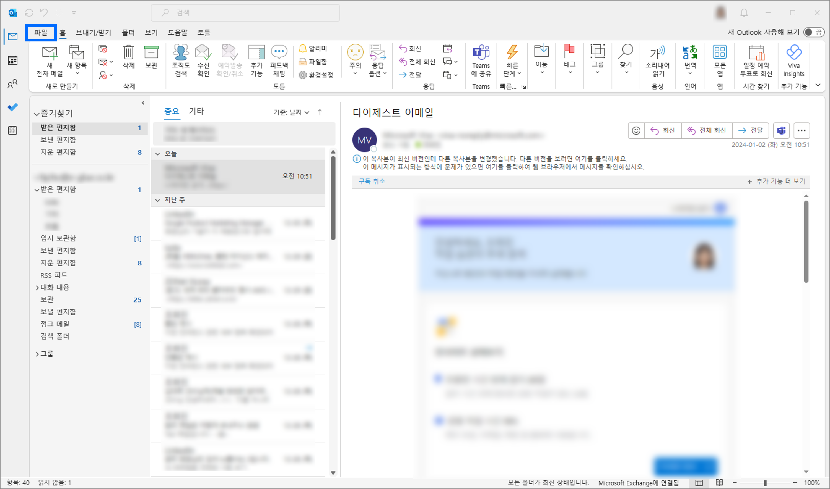Click the Read Aloud (소리내어 읽기) icon
Viewport: 830px width, 489px height.
point(657,52)
